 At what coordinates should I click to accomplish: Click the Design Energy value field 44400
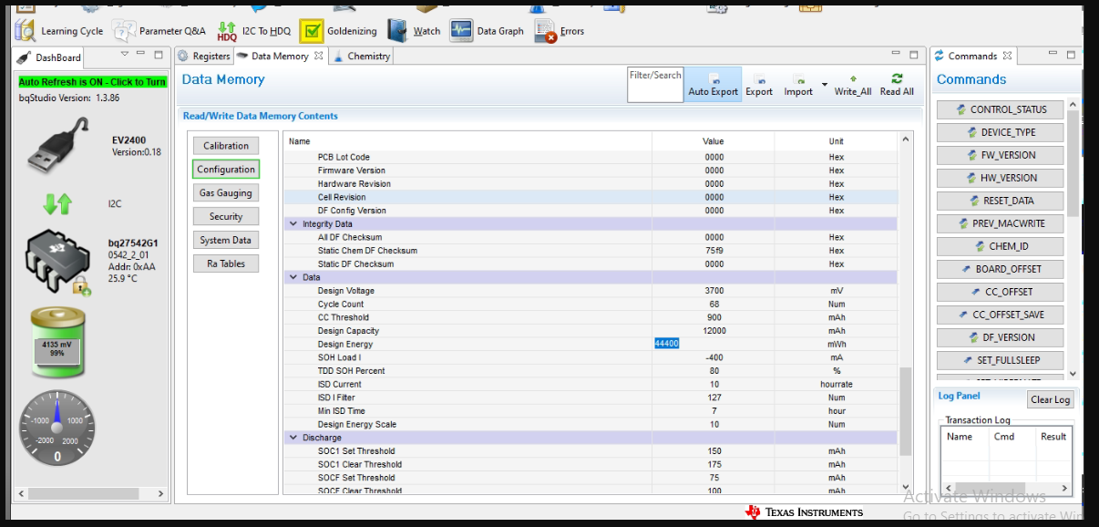coord(714,344)
